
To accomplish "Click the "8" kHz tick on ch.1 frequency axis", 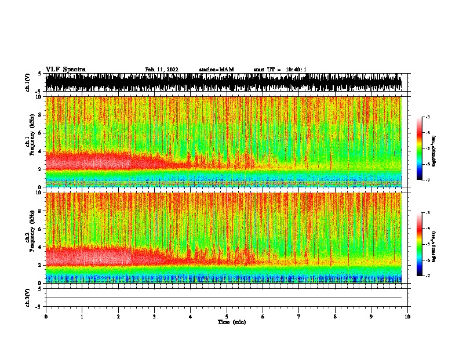I will pyautogui.click(x=40, y=115).
